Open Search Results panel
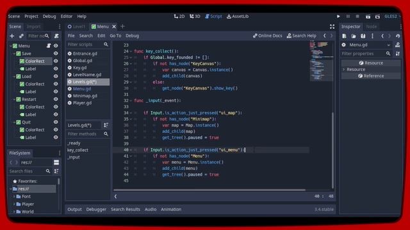 pos(126,210)
